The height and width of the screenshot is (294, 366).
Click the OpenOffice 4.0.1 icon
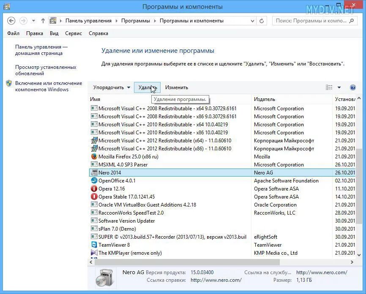pyautogui.click(x=94, y=180)
